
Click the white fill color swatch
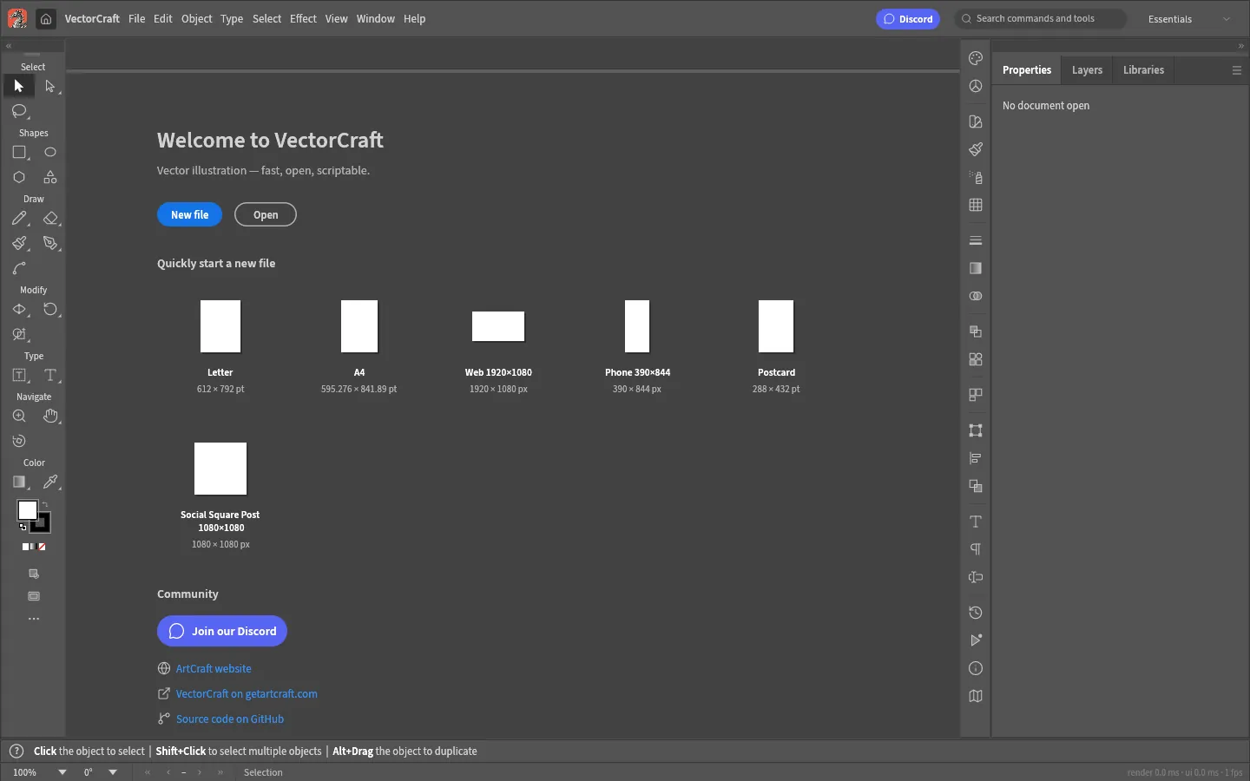click(x=27, y=510)
